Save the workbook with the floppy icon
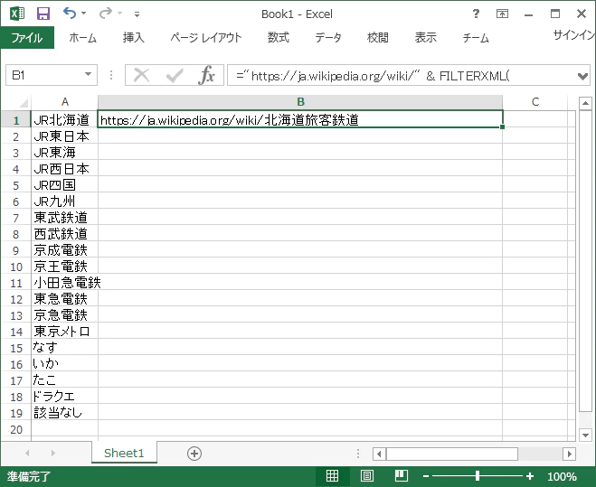This screenshot has height=487, width=596. coord(43,14)
